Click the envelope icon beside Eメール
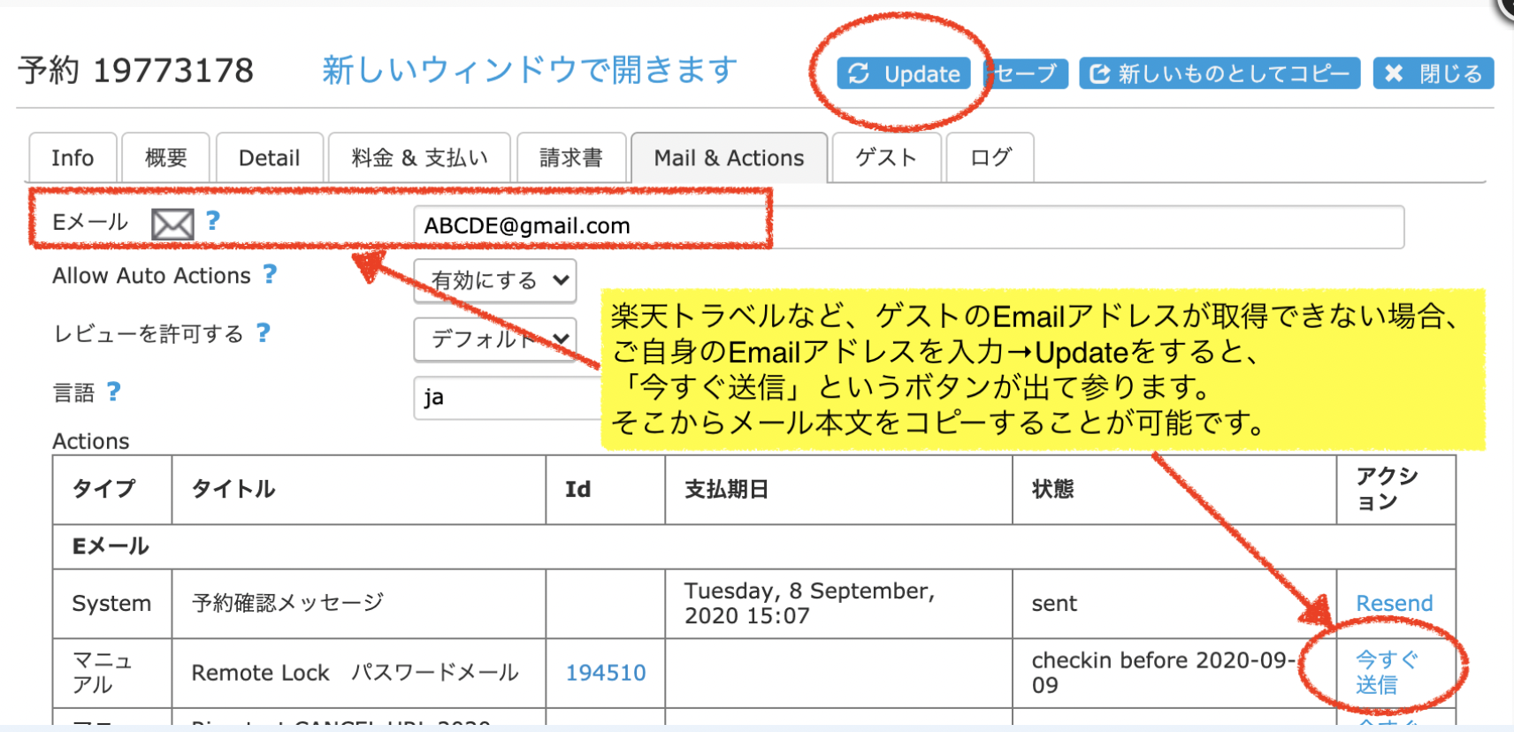 click(x=172, y=225)
